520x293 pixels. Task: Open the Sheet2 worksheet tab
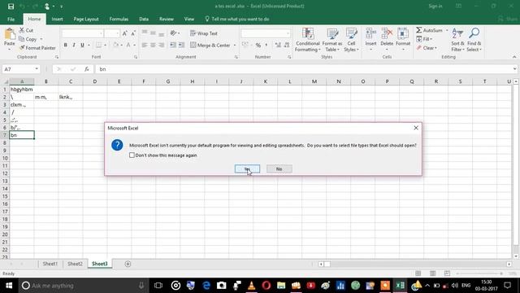(75, 264)
